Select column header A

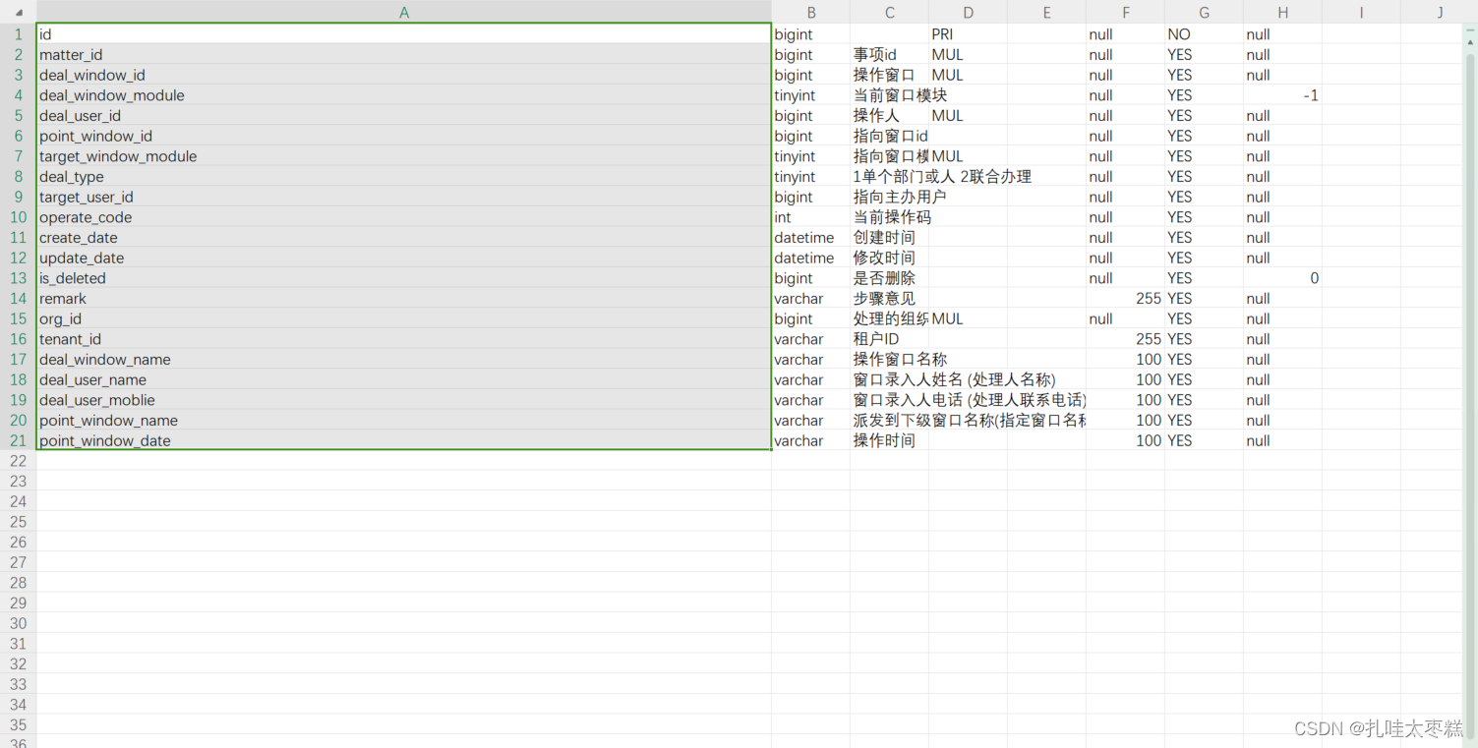[403, 12]
